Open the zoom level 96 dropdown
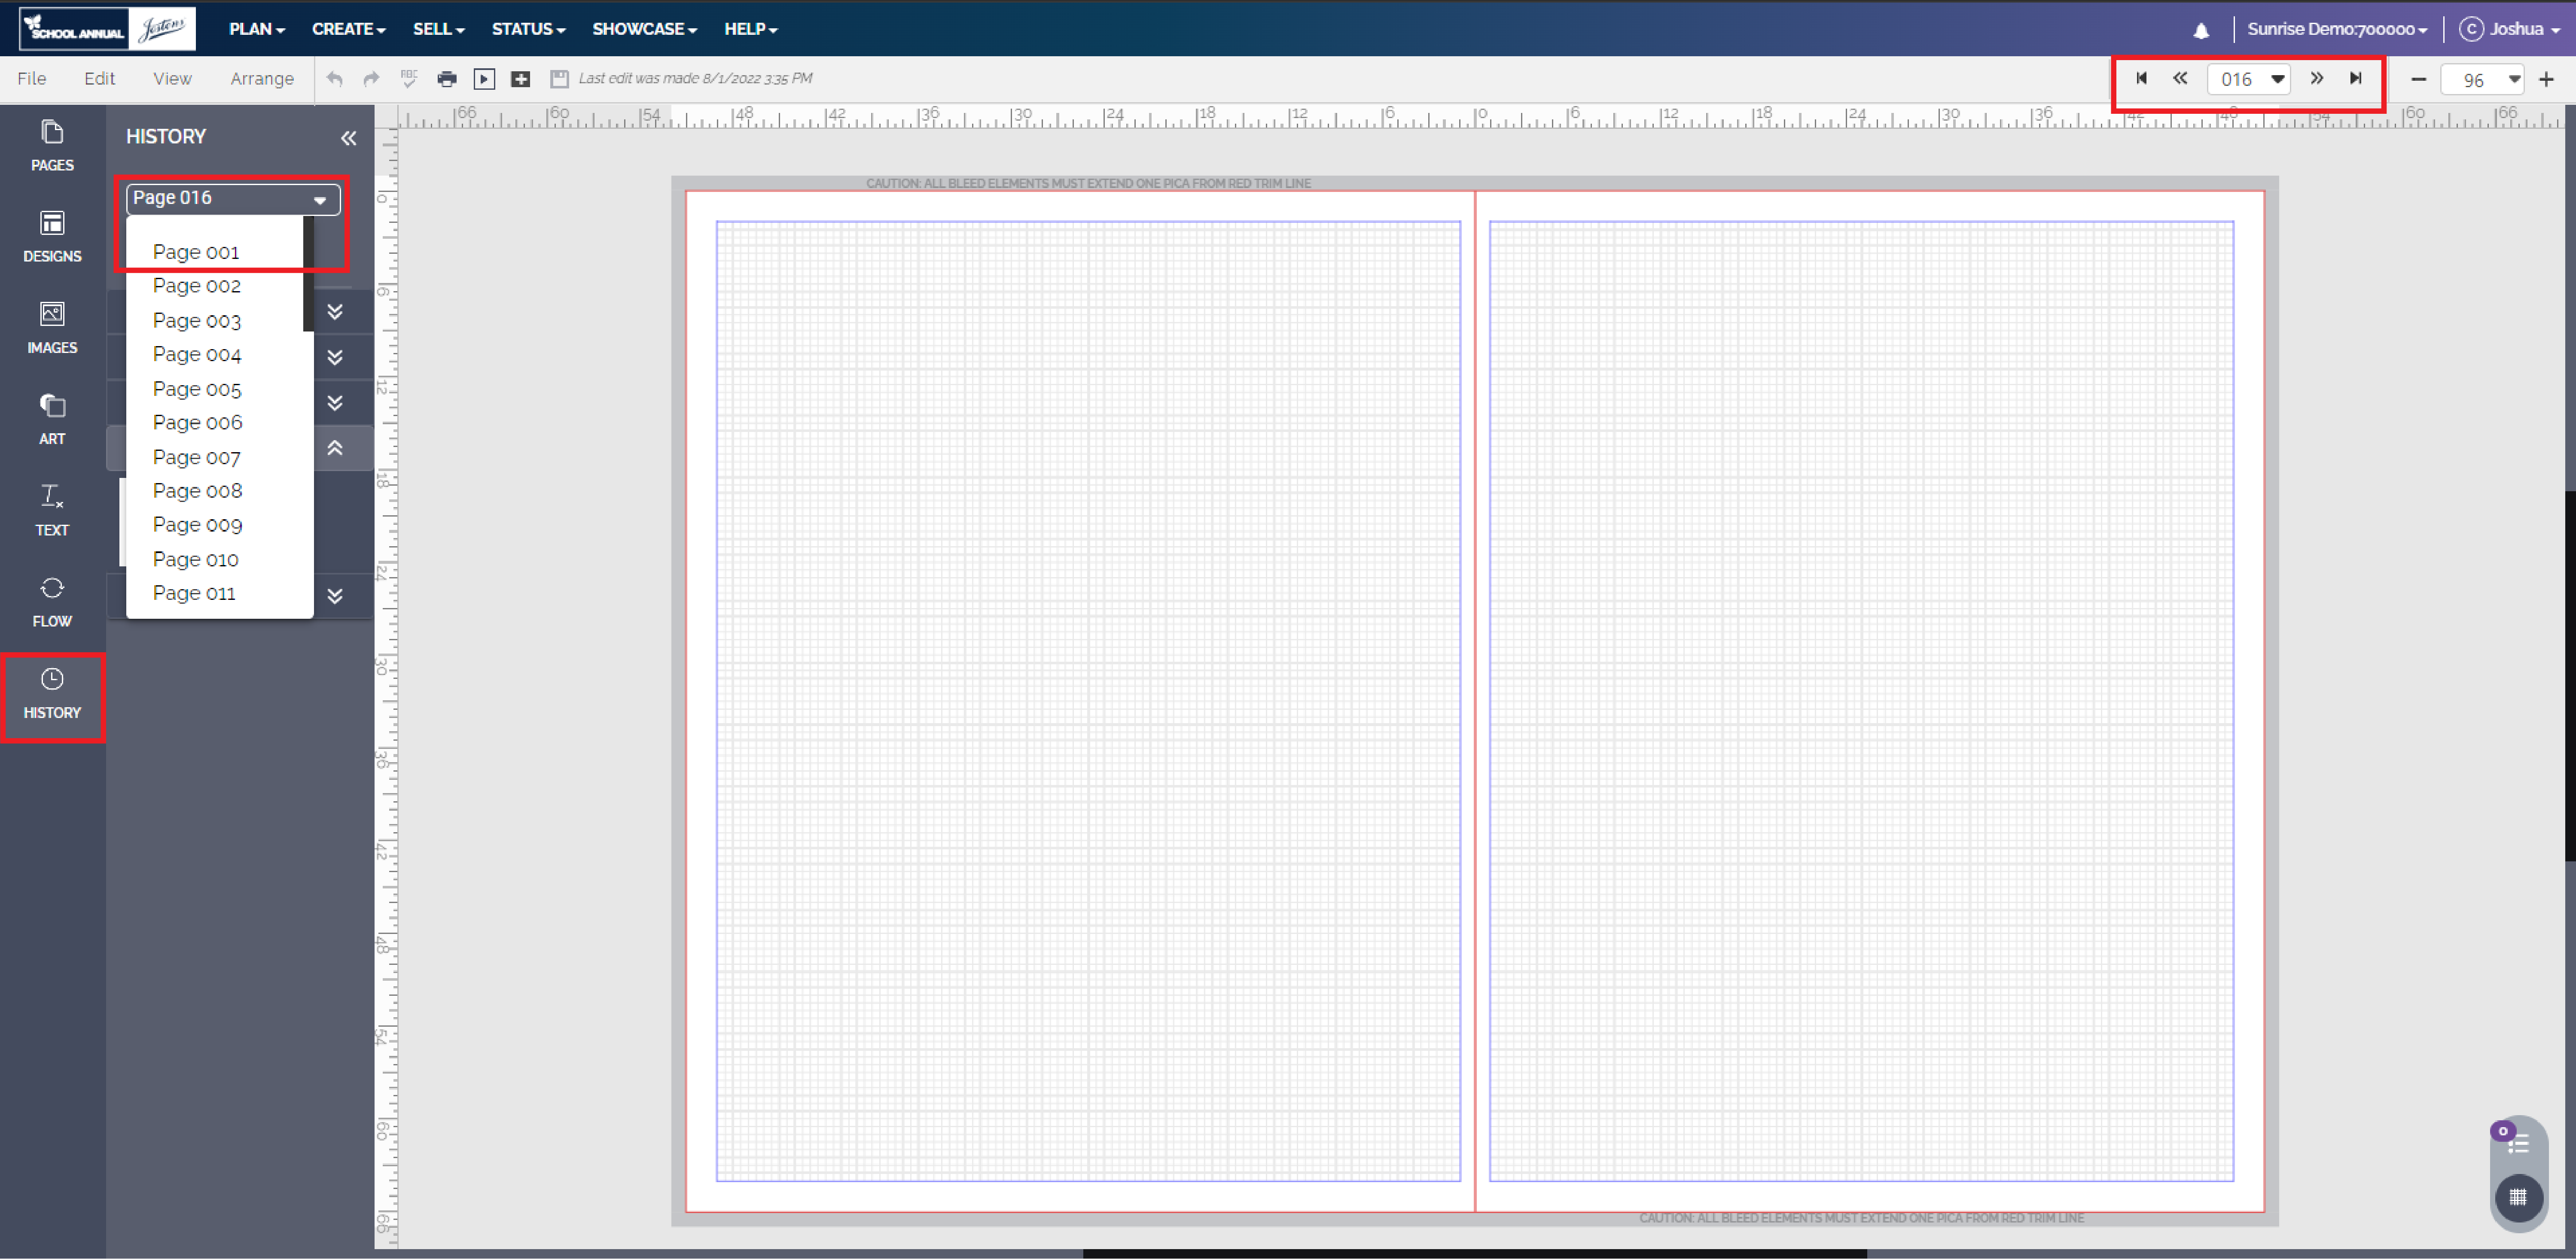This screenshot has width=2576, height=1259. pos(2513,79)
